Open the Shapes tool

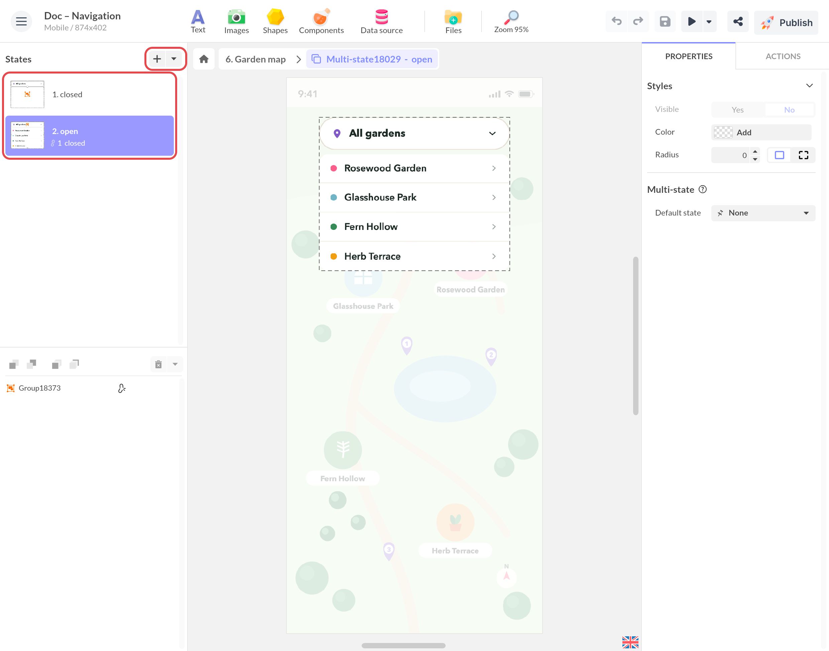click(x=275, y=21)
